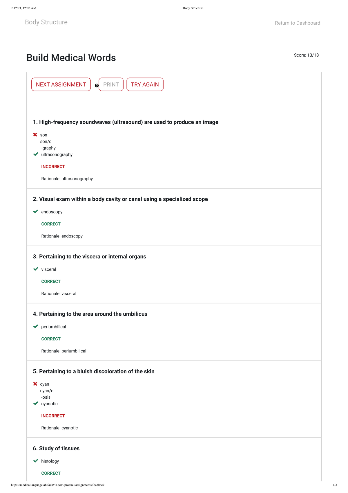Click green checkmark next to endoscopy
The height and width of the screenshot is (493, 348).
coord(36,212)
